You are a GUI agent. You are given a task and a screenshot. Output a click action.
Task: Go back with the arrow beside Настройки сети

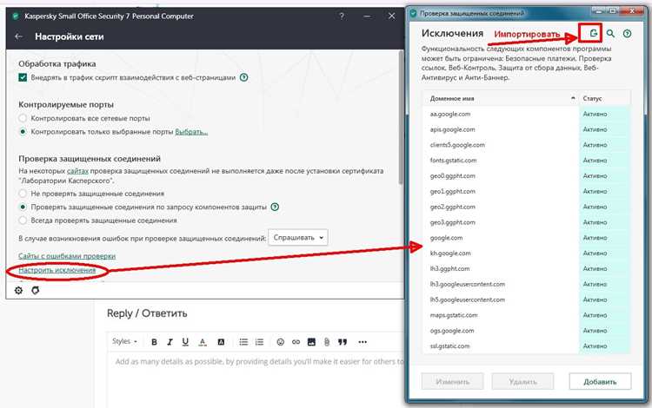pos(19,36)
